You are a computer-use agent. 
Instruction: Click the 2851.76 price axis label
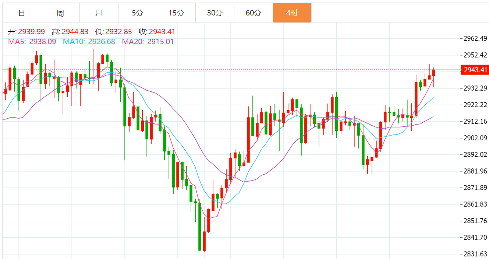click(x=475, y=221)
